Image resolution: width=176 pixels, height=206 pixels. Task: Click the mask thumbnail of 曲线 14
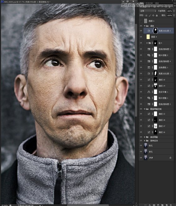pyautogui.click(x=156, y=86)
